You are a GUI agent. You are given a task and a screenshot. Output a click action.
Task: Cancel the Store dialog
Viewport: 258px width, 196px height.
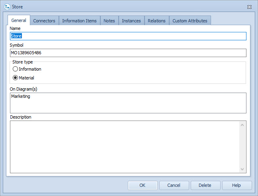click(x=174, y=185)
